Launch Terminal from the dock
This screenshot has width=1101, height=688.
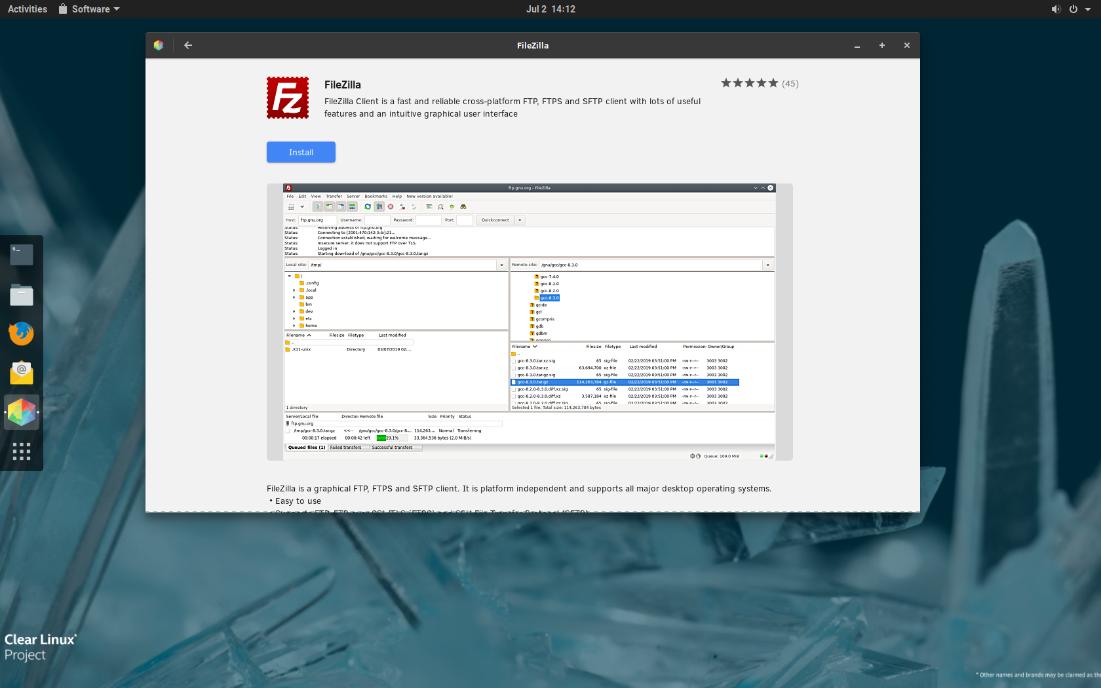click(x=22, y=254)
